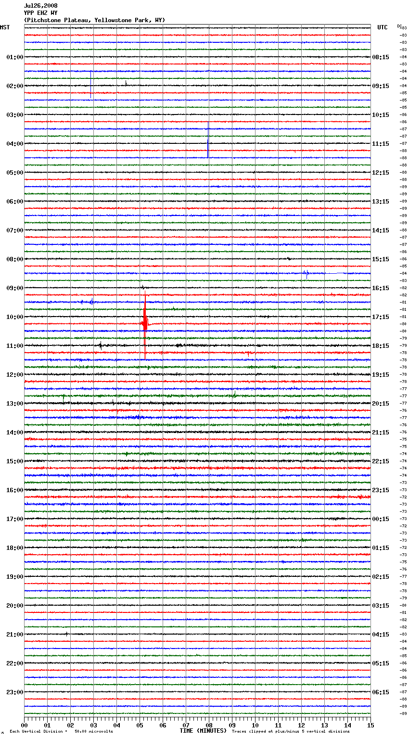Select the 09:00 MST time label
The width and height of the screenshot is (409, 738).
click(x=15, y=288)
